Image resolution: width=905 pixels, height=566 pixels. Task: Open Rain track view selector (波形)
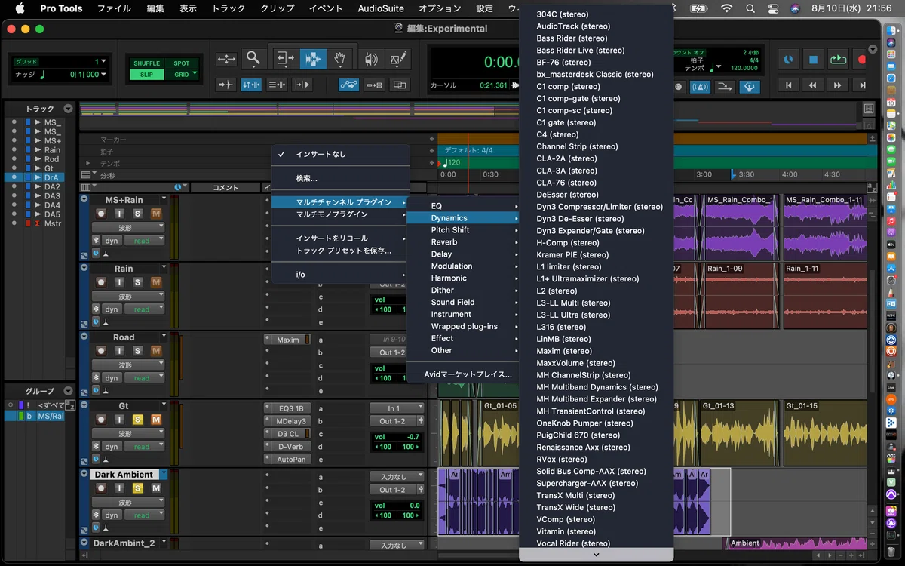click(x=128, y=296)
